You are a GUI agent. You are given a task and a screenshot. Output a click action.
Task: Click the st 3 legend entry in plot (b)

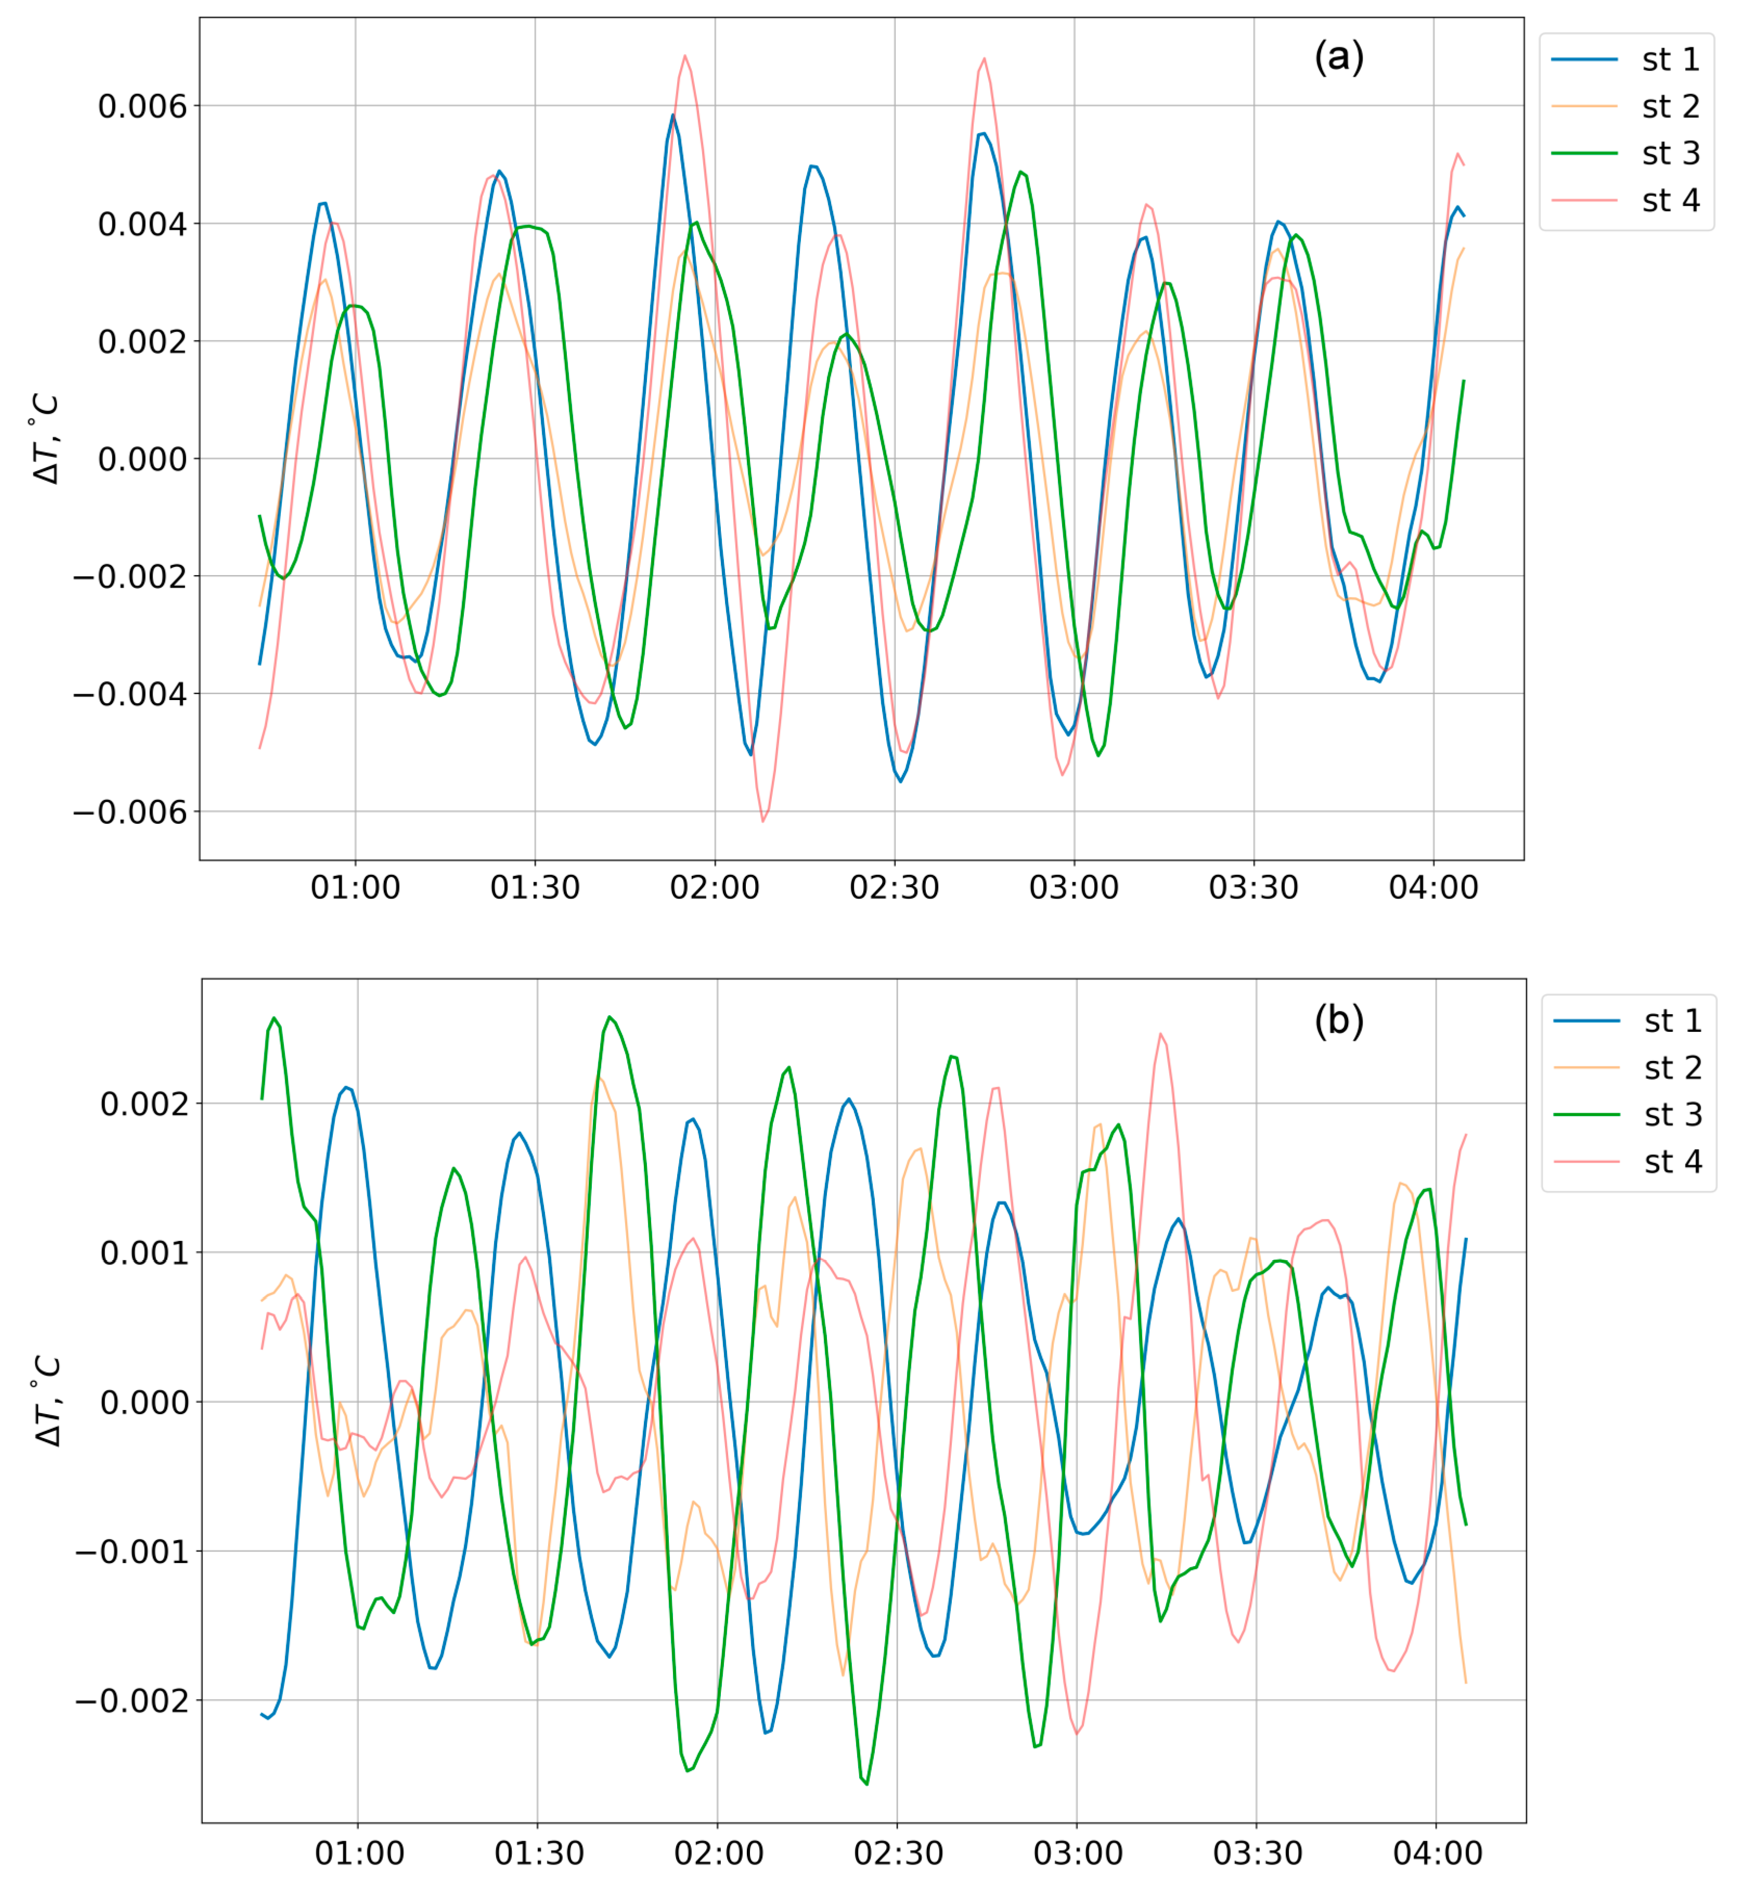point(1673,1114)
